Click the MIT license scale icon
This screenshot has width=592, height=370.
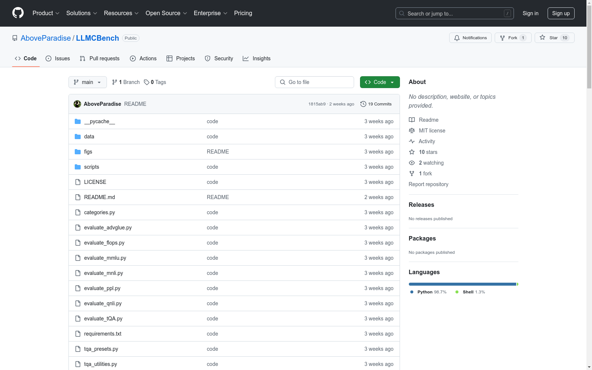point(412,131)
